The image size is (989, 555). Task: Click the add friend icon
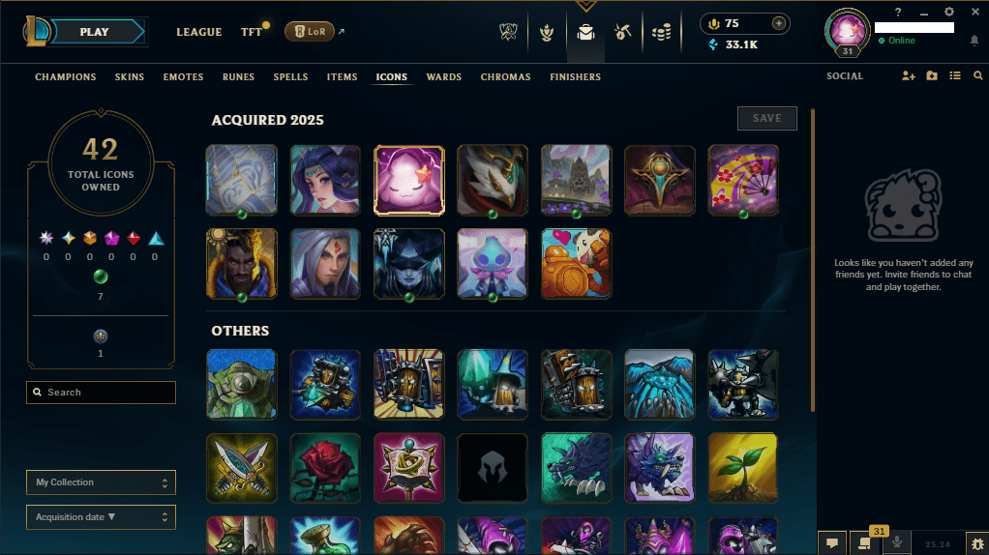click(x=909, y=76)
